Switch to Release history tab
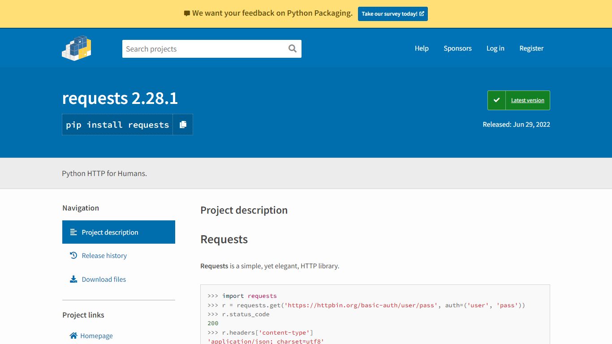Screen dimensions: 612x344 (x=119, y=255)
